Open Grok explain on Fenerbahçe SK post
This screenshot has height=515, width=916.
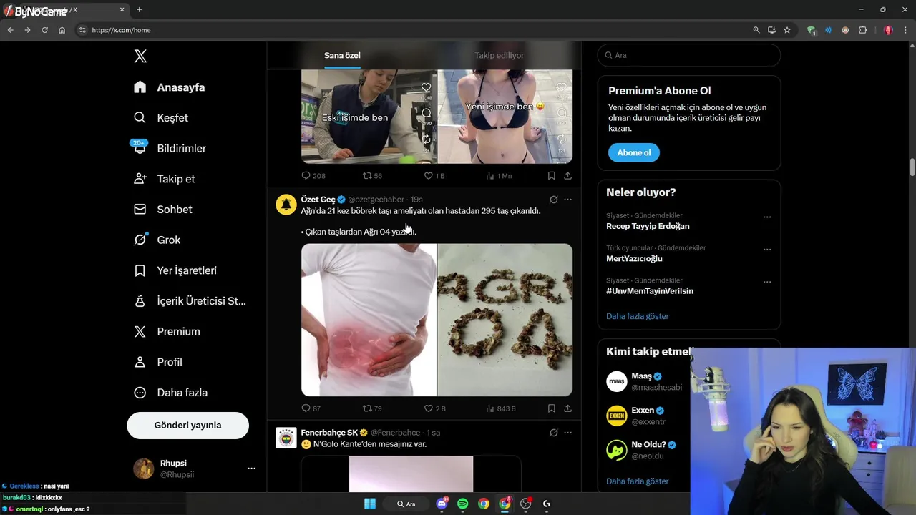pos(553,433)
